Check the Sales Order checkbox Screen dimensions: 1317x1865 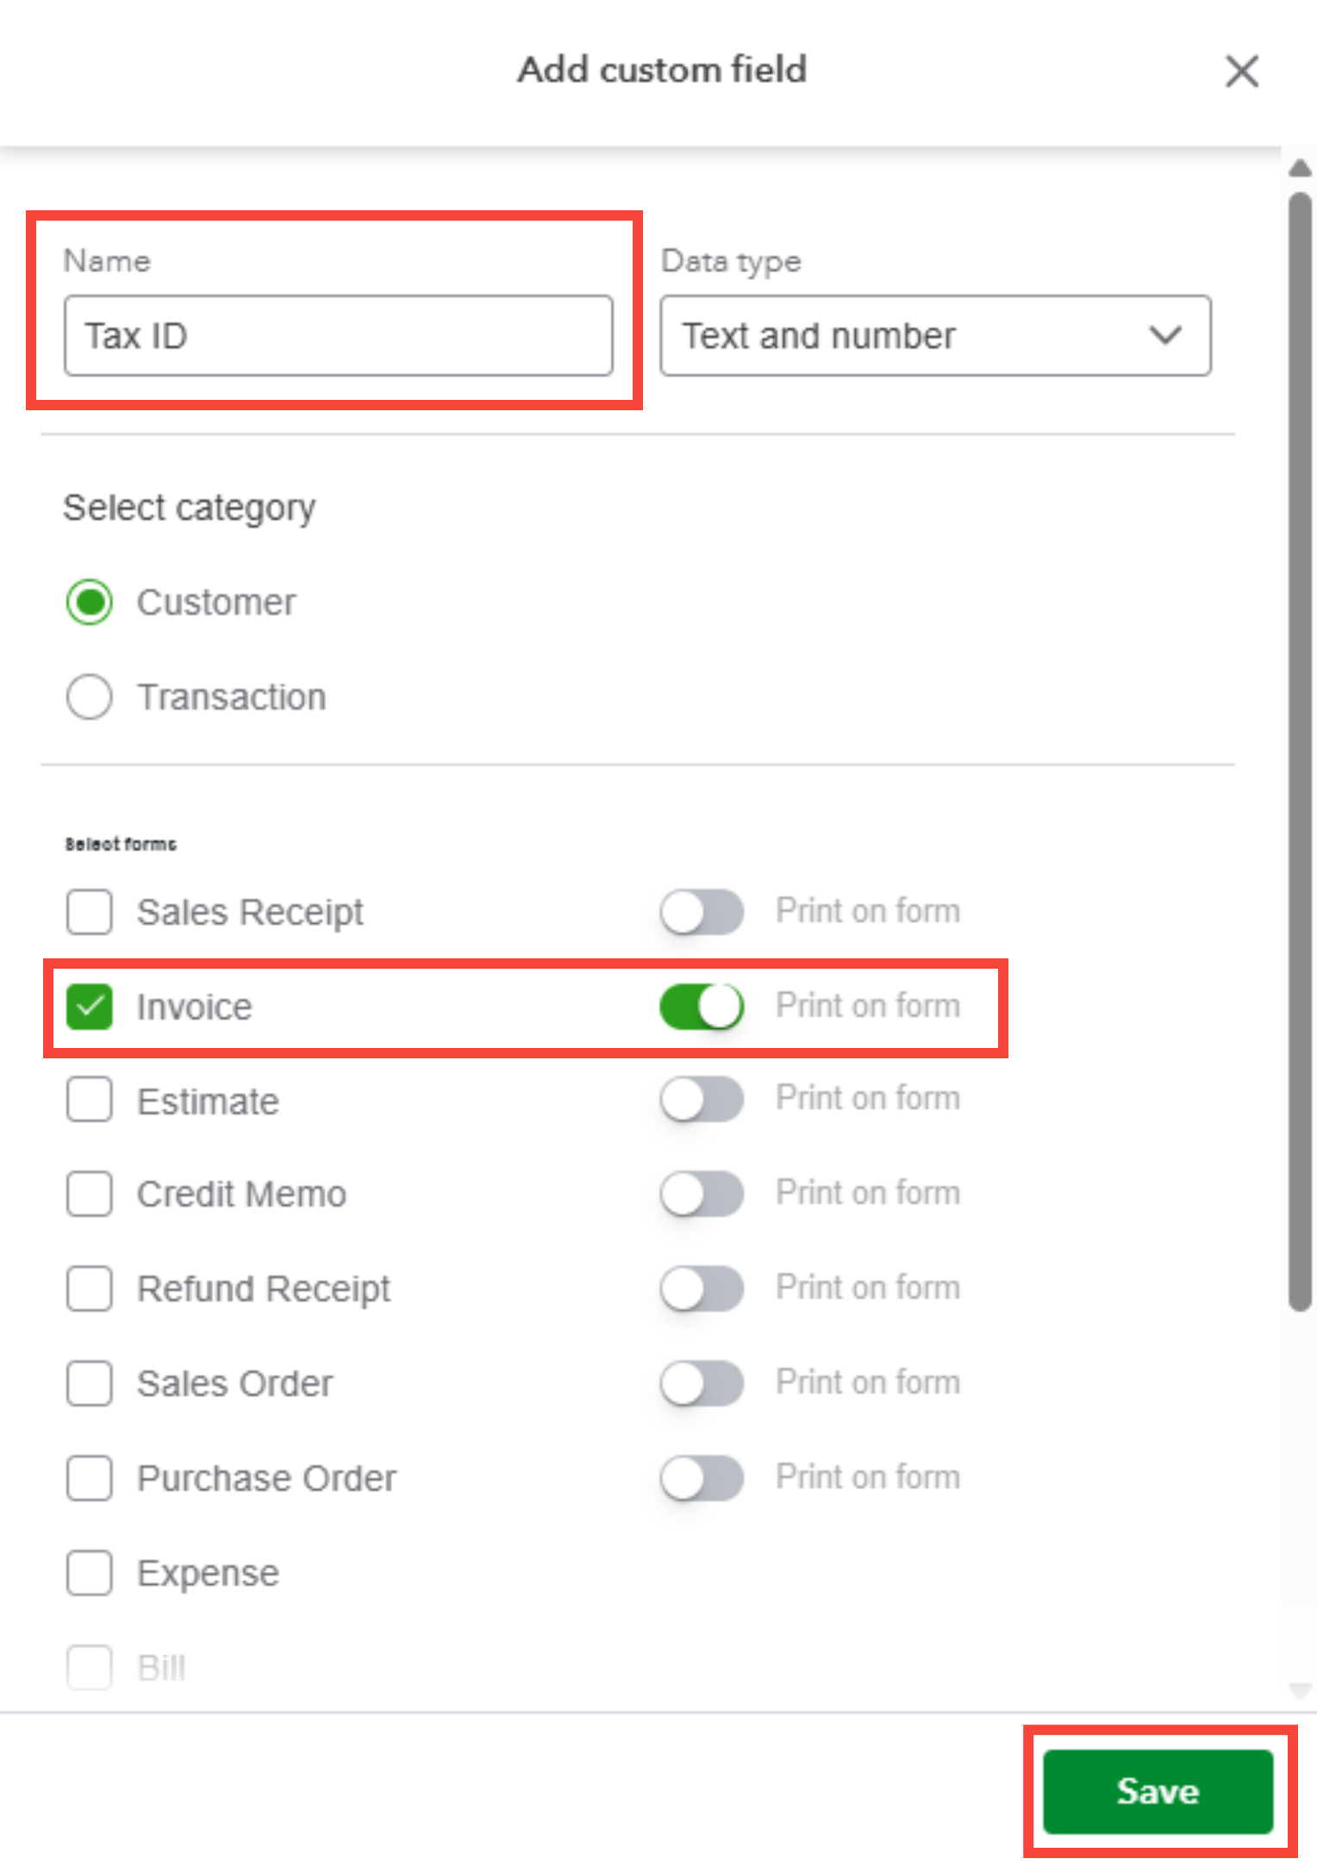point(90,1384)
